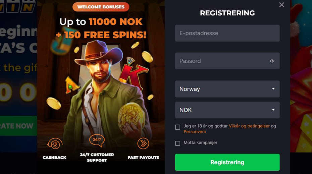Close the registration dialog with X
The width and height of the screenshot is (312, 174).
point(281,5)
